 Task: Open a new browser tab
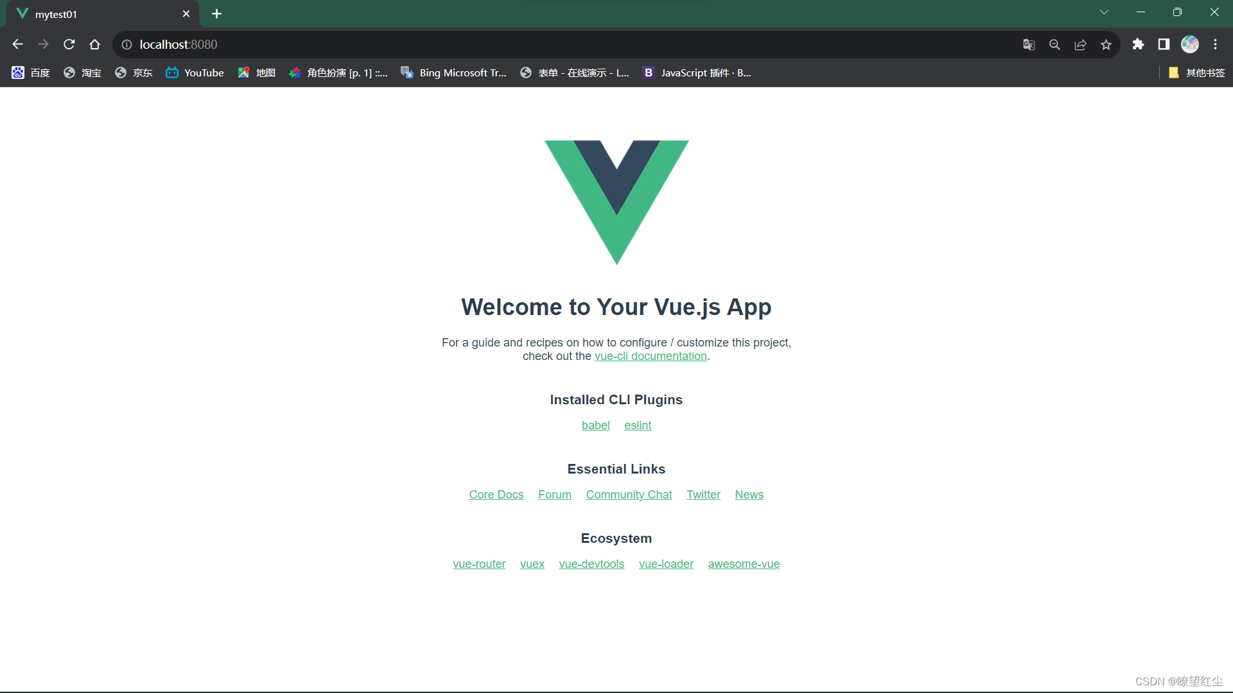click(216, 13)
